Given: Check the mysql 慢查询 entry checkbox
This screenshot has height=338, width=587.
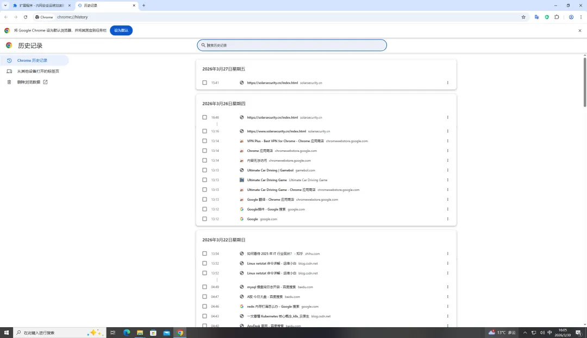Looking at the screenshot, I should tap(204, 287).
